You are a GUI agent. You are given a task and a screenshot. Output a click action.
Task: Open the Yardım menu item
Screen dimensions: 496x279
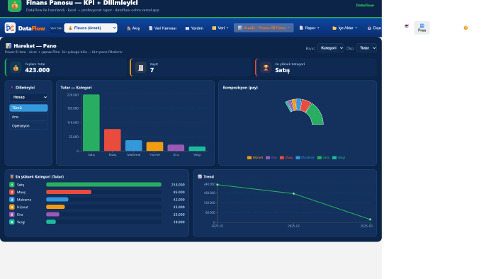[194, 28]
